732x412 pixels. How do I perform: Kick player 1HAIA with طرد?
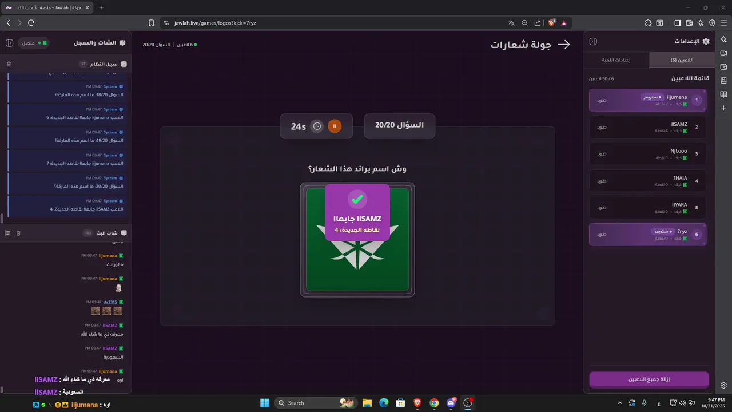tap(602, 181)
